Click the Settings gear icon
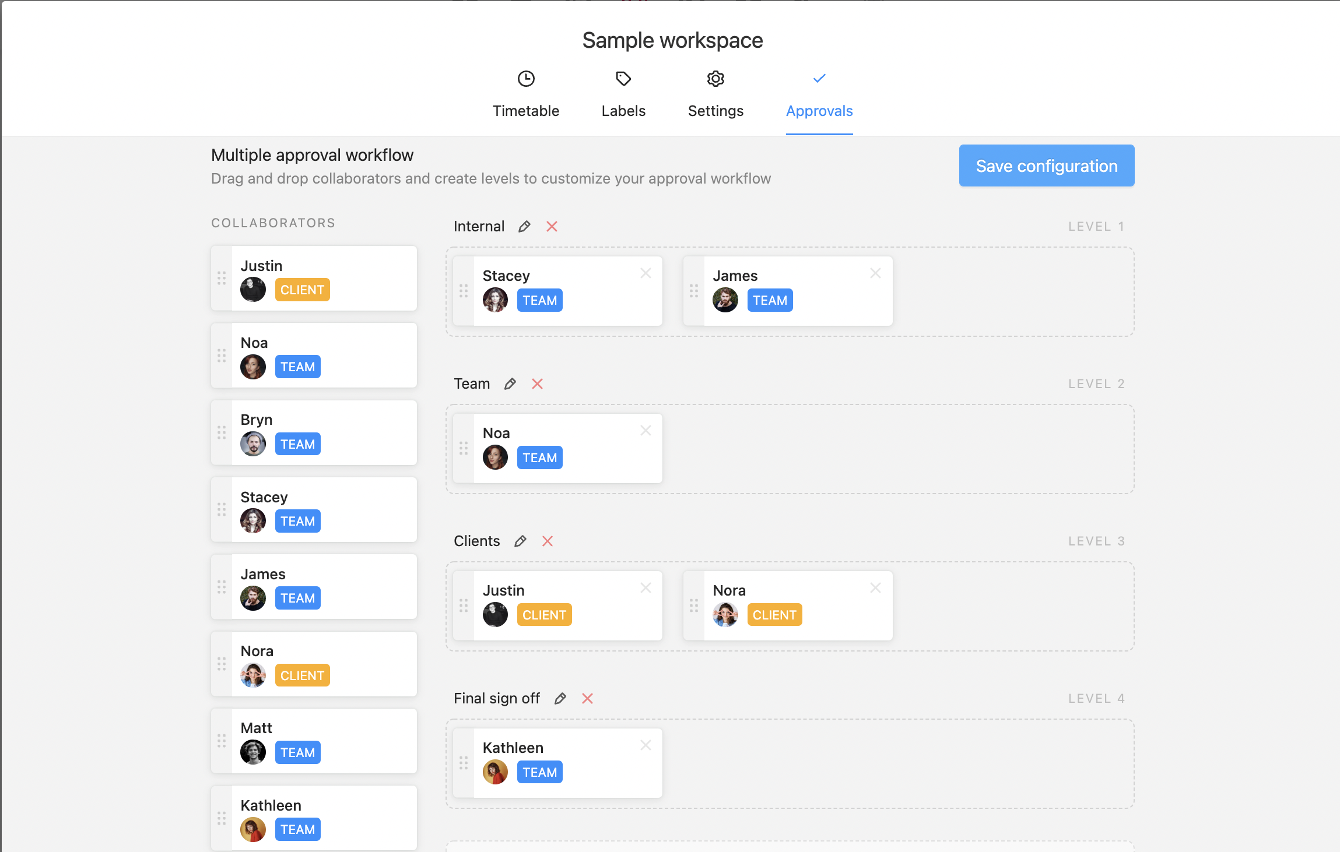The image size is (1340, 852). point(715,79)
